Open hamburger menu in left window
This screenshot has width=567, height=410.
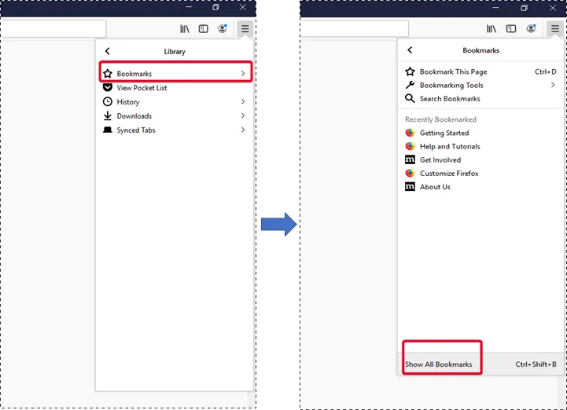point(245,28)
